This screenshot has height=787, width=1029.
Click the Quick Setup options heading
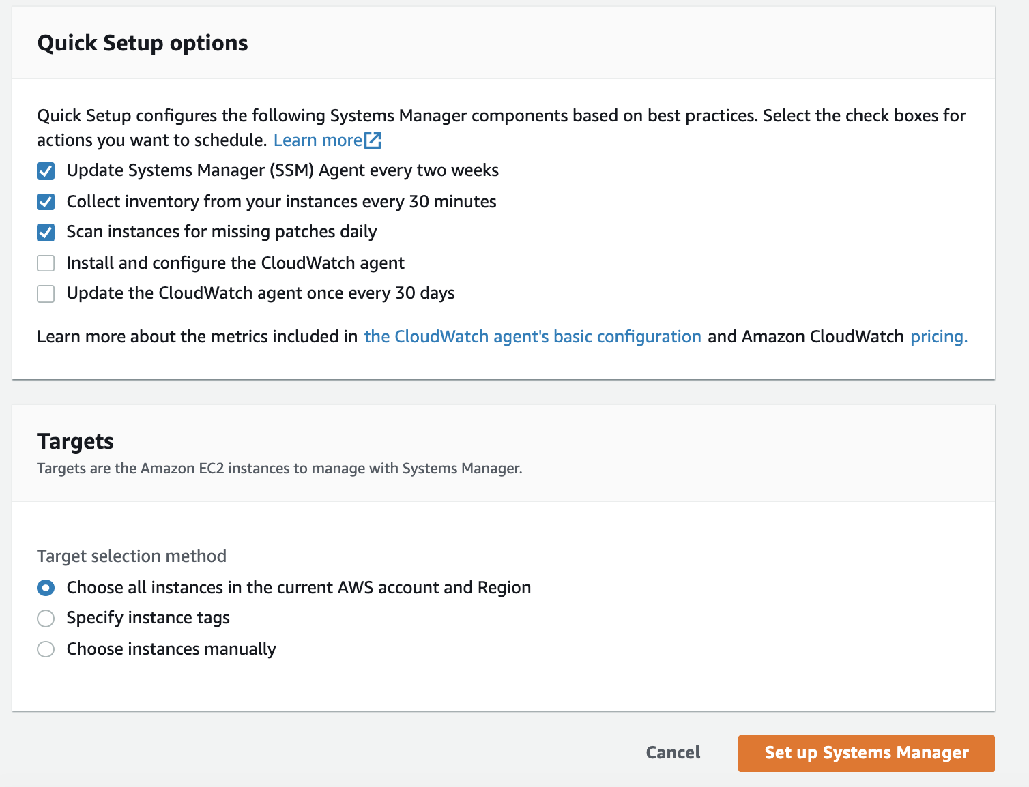pos(143,42)
